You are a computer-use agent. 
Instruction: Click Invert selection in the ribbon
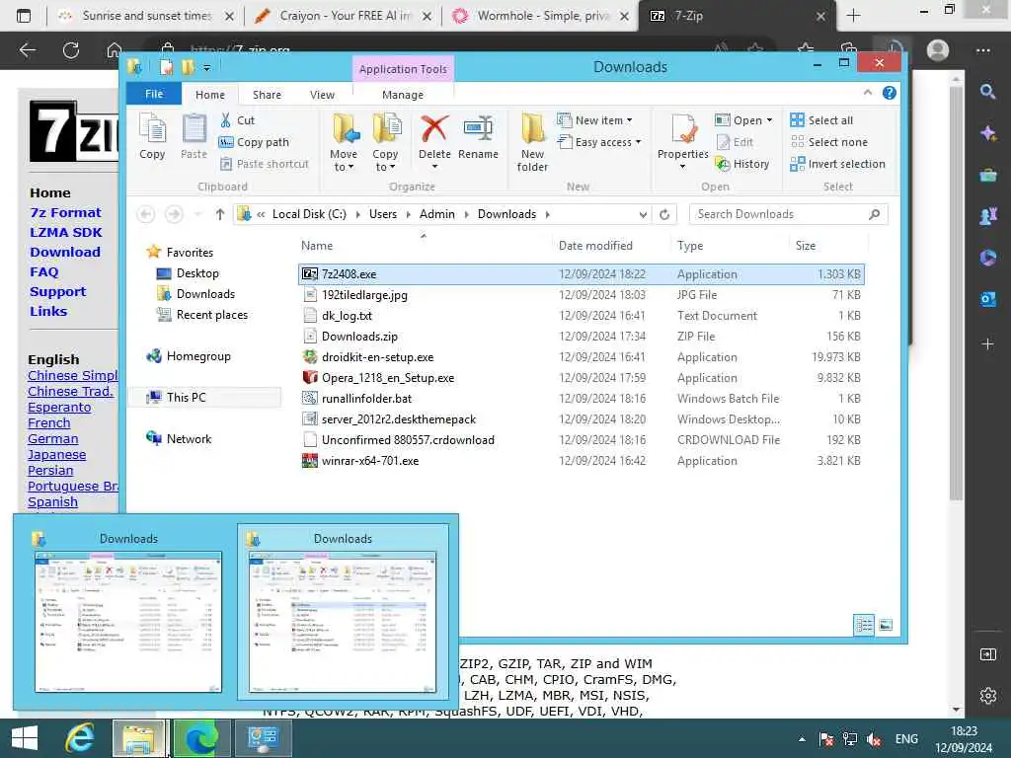tap(837, 165)
